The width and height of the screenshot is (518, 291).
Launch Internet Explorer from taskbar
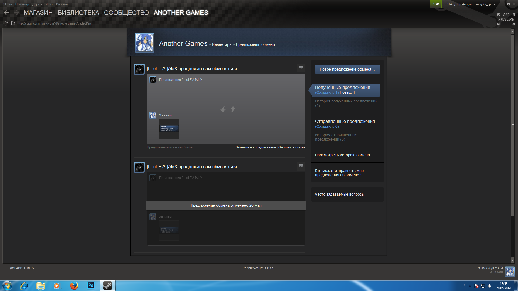pos(24,286)
